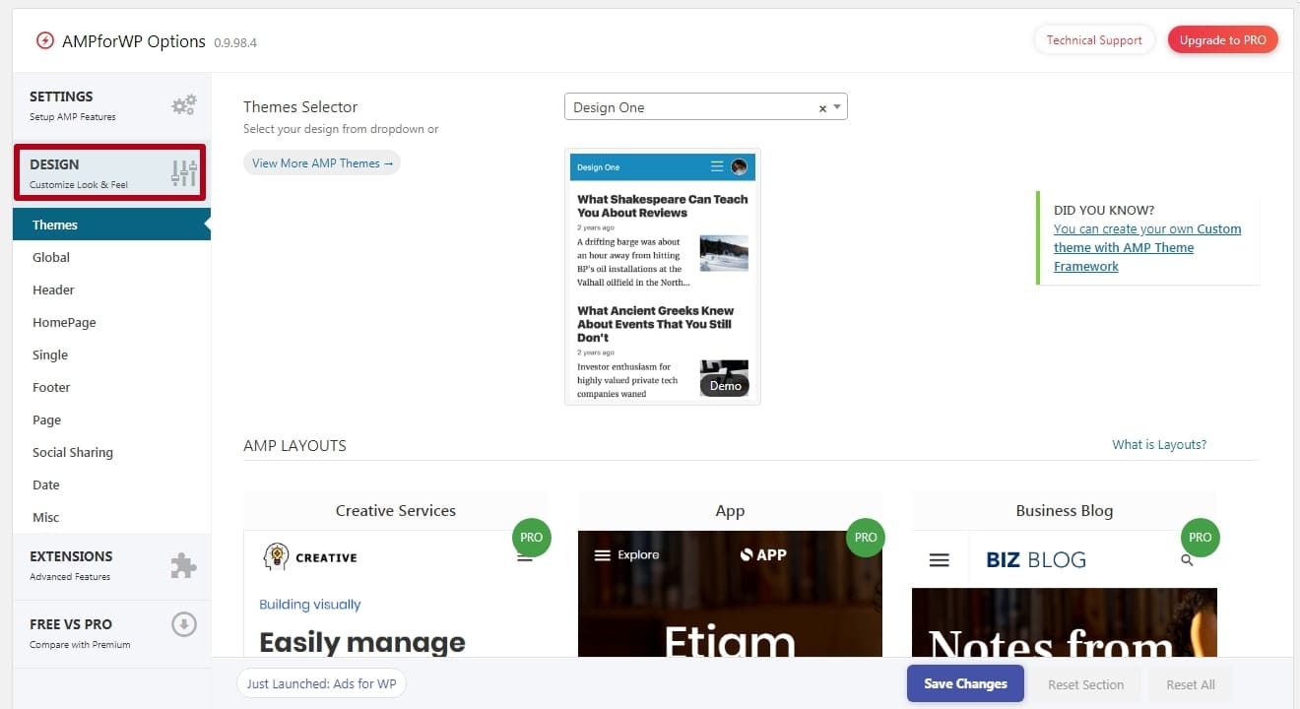Viewport: 1300px width, 709px height.
Task: Click the Demo button on theme preview
Action: coord(725,386)
